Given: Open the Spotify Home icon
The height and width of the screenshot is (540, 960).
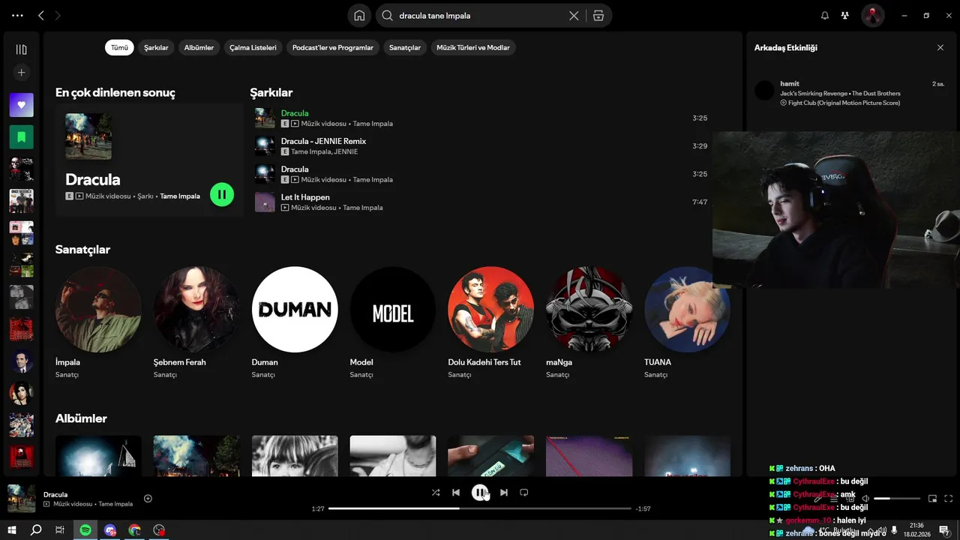Looking at the screenshot, I should coord(359,16).
